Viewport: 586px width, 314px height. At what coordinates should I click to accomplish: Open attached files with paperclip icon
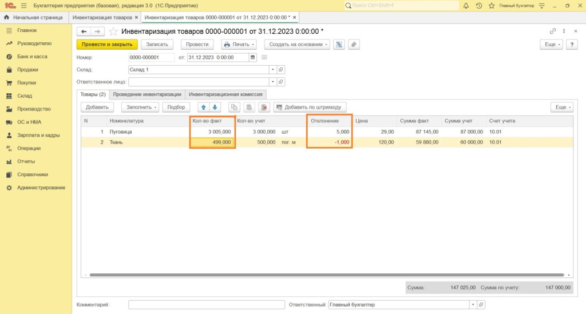coord(354,44)
